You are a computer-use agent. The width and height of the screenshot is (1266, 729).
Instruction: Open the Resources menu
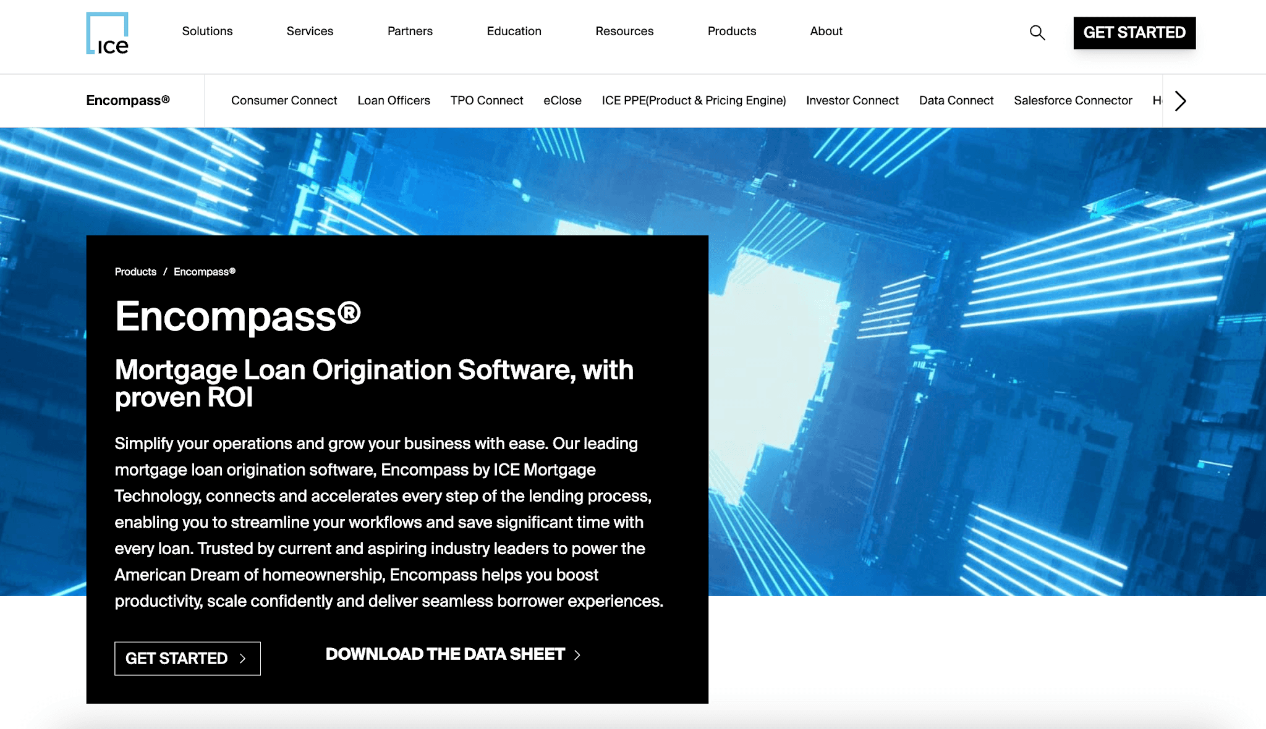(624, 31)
